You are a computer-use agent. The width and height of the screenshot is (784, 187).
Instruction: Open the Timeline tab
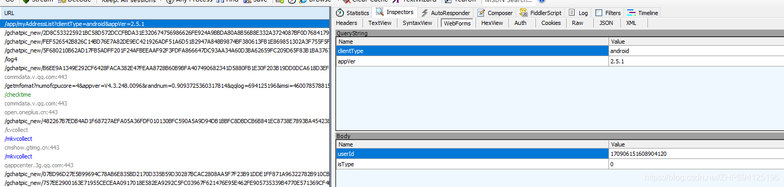(643, 12)
